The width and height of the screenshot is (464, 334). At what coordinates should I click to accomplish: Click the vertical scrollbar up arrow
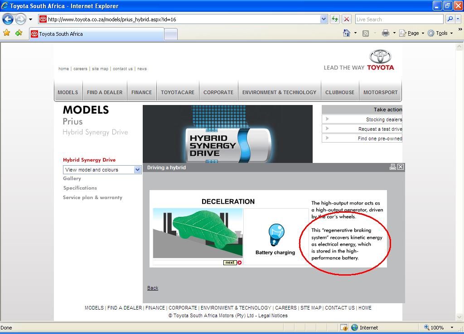tap(459, 47)
